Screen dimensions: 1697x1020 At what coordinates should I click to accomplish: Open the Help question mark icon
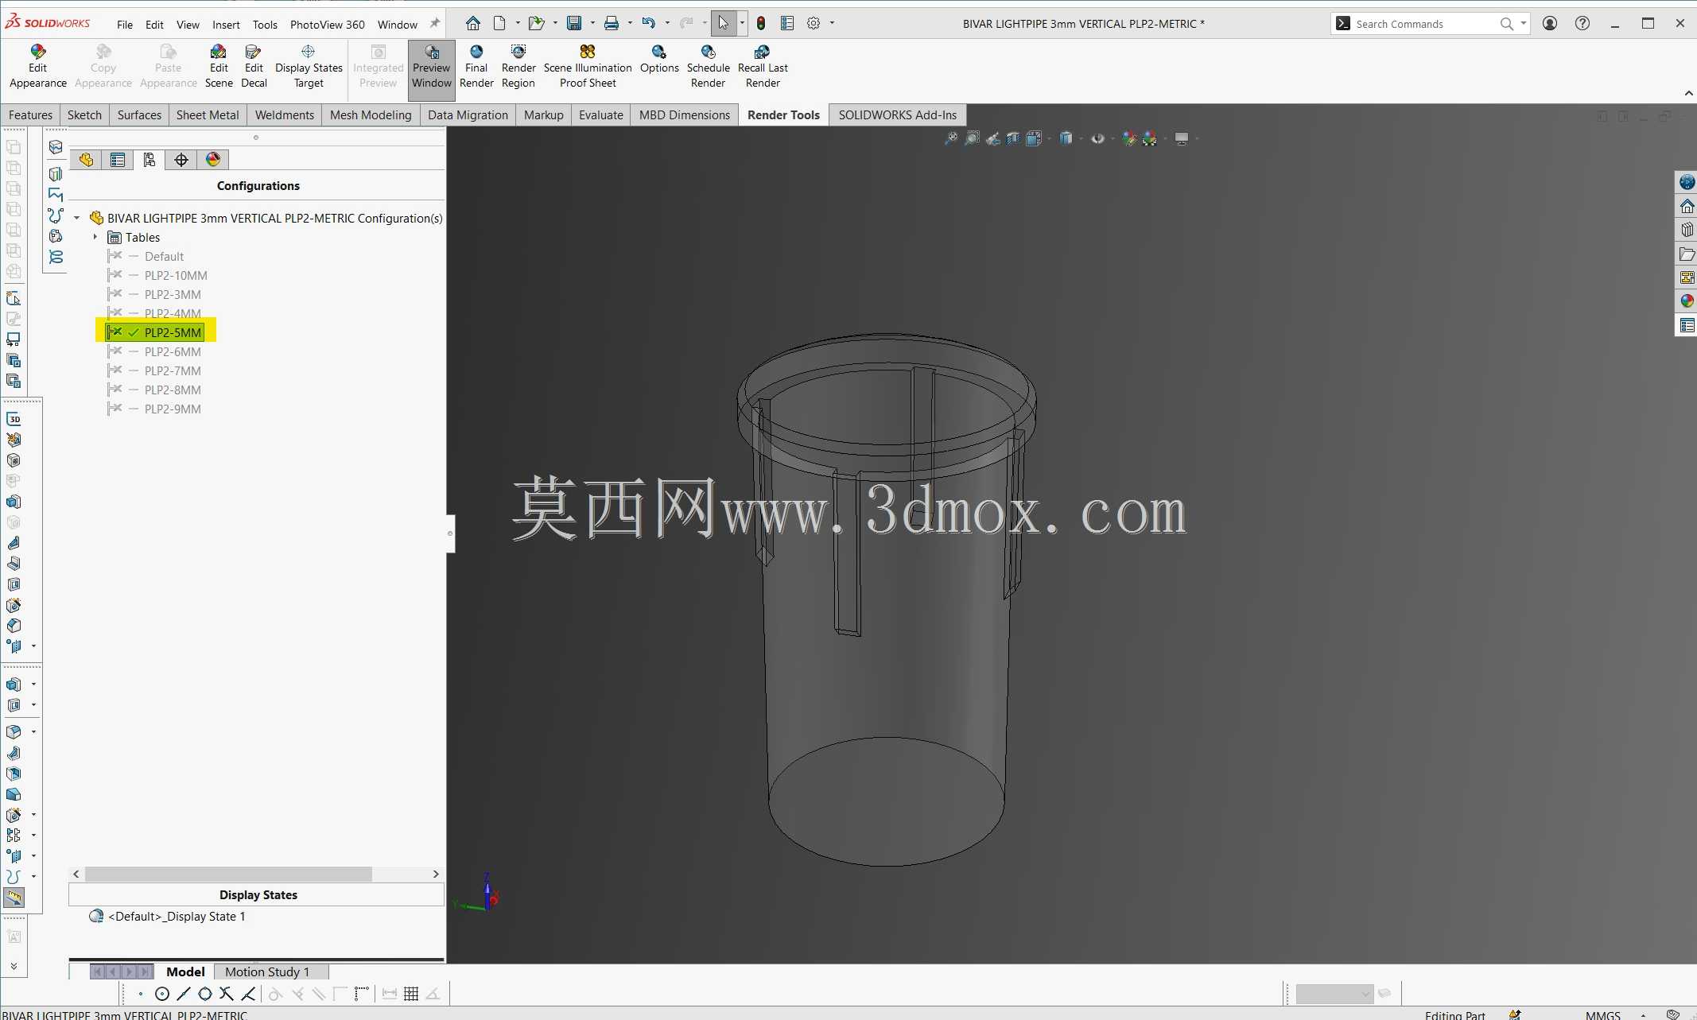(x=1582, y=23)
